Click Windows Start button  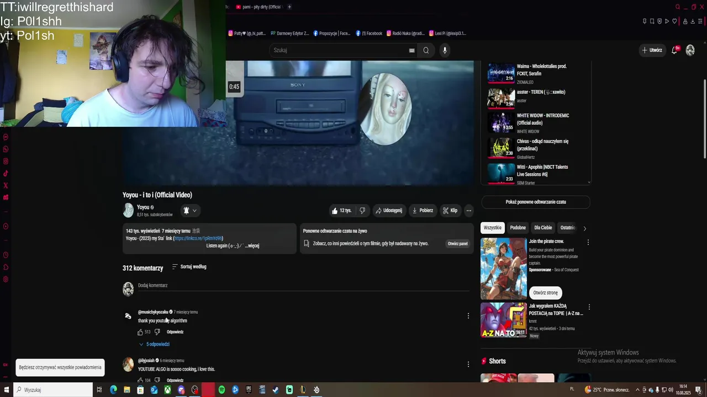[7, 390]
